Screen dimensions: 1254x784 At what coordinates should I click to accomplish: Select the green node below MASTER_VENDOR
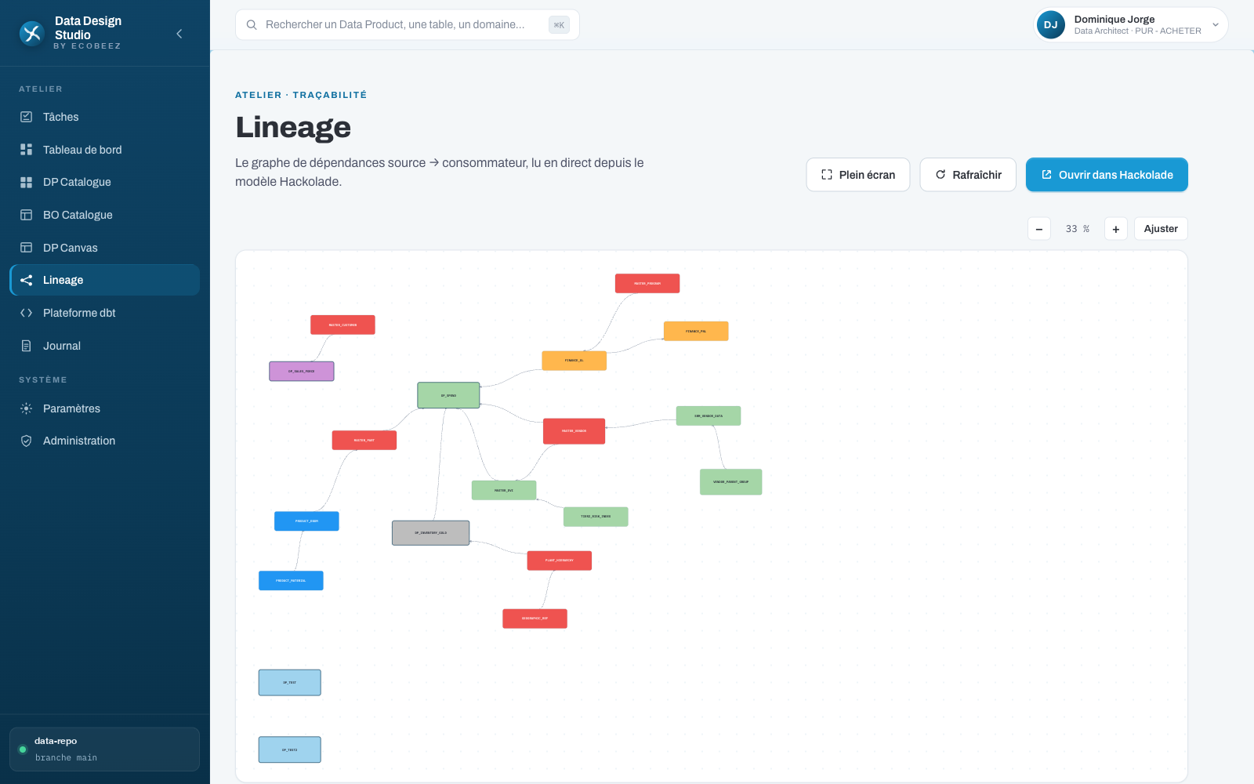[x=504, y=490]
